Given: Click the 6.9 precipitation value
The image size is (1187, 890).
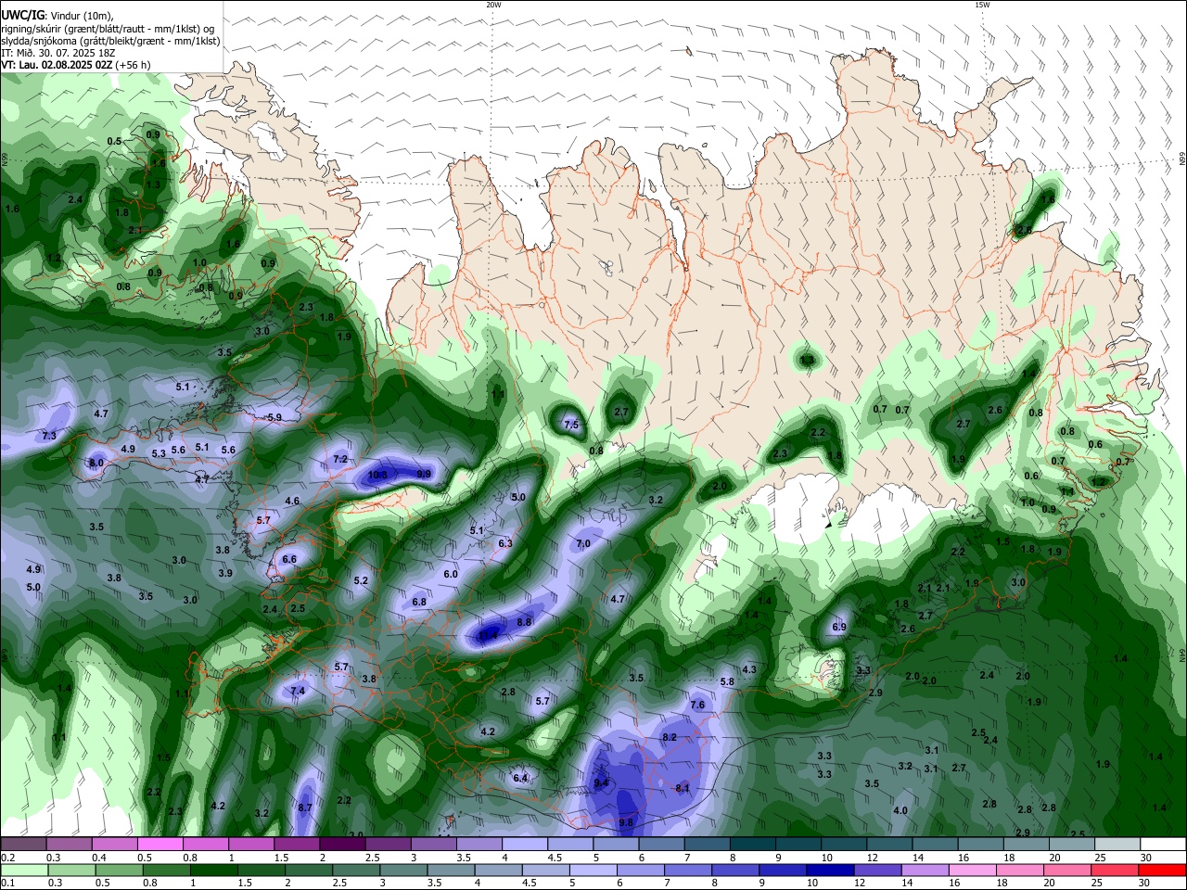Looking at the screenshot, I should point(839,628).
